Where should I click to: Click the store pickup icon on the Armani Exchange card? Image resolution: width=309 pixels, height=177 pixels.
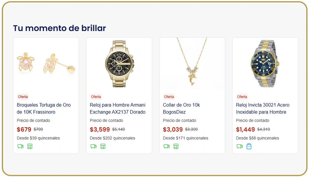(102, 146)
